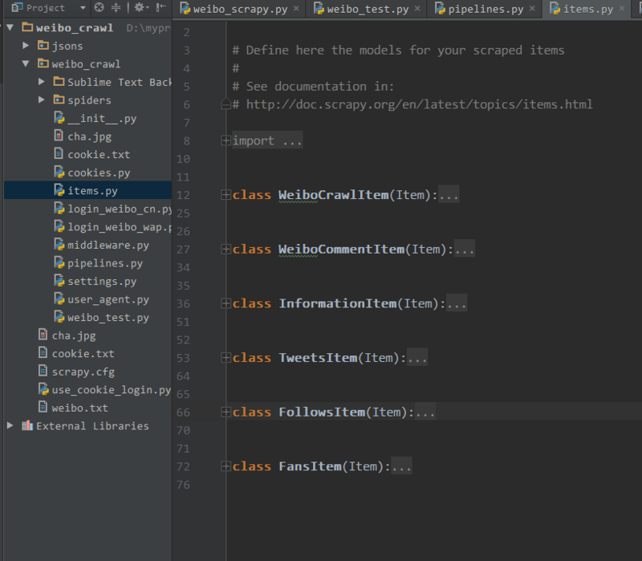Click folded ellipsis after TweetsItem(Item):
Viewport: 642px width, 561px height.
pyautogui.click(x=417, y=358)
